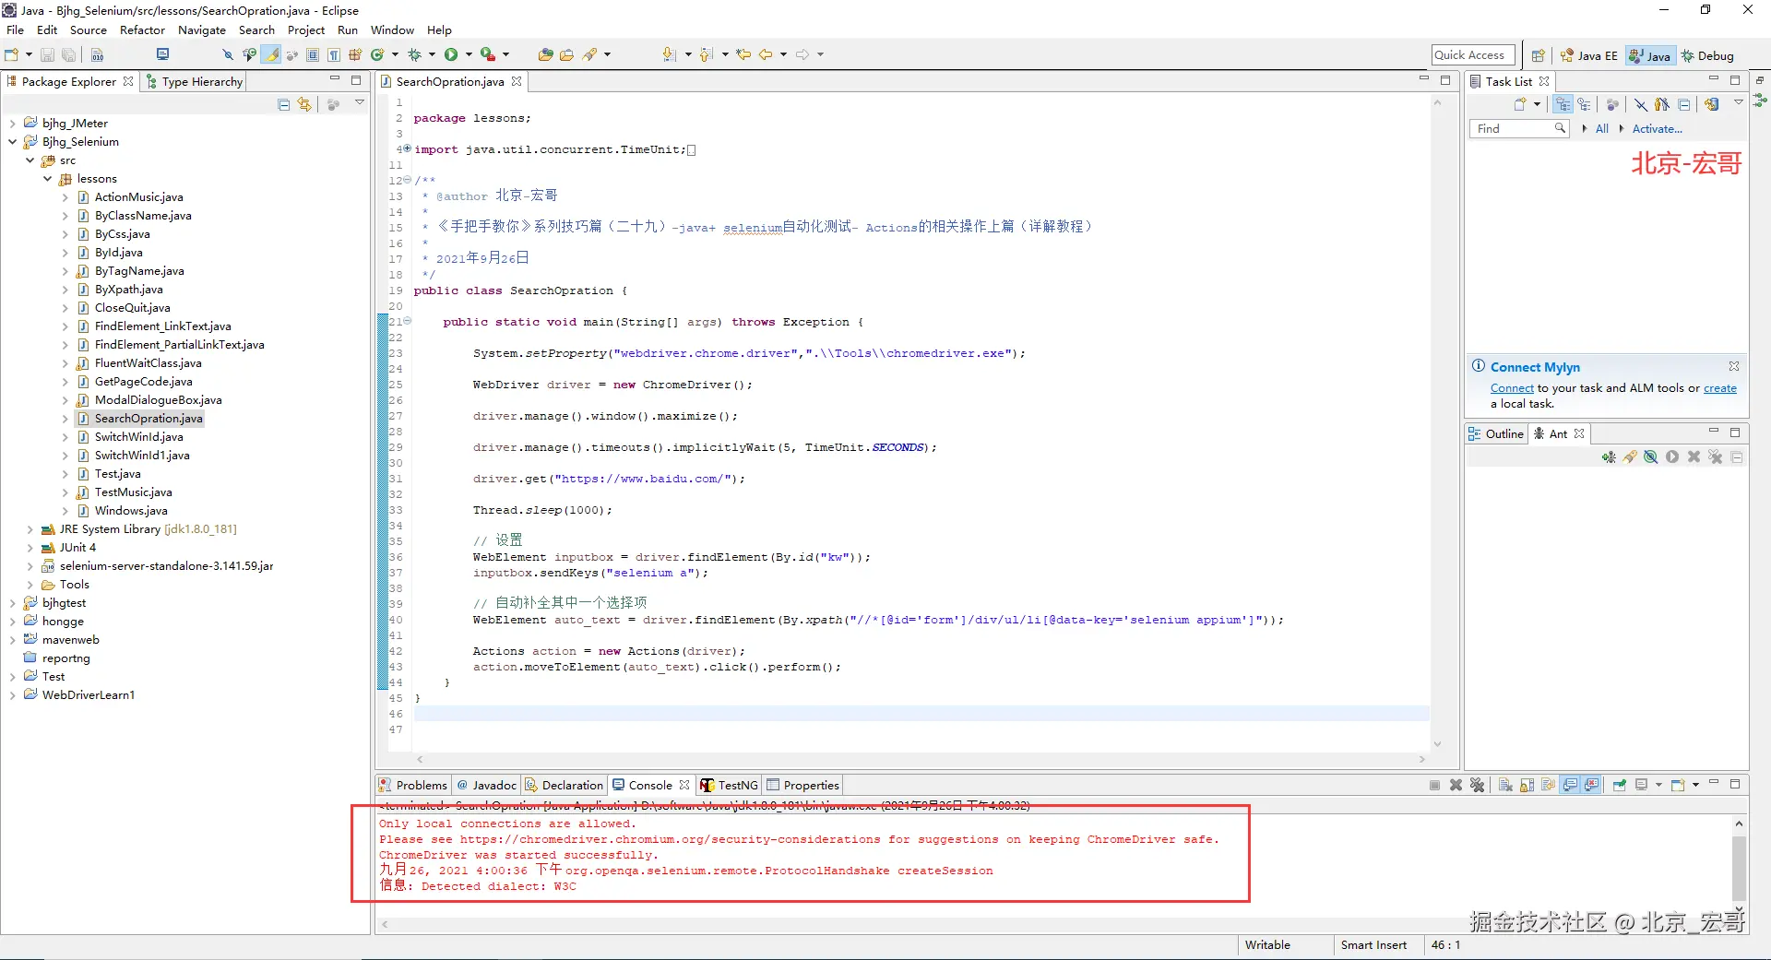Toggle Mark Occurrences highlighter in toolbar

point(271,55)
